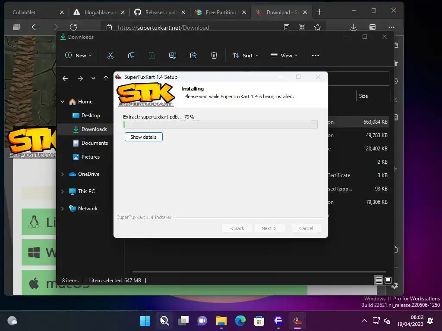
Task: Open the Sort dropdown menu
Action: click(x=245, y=56)
